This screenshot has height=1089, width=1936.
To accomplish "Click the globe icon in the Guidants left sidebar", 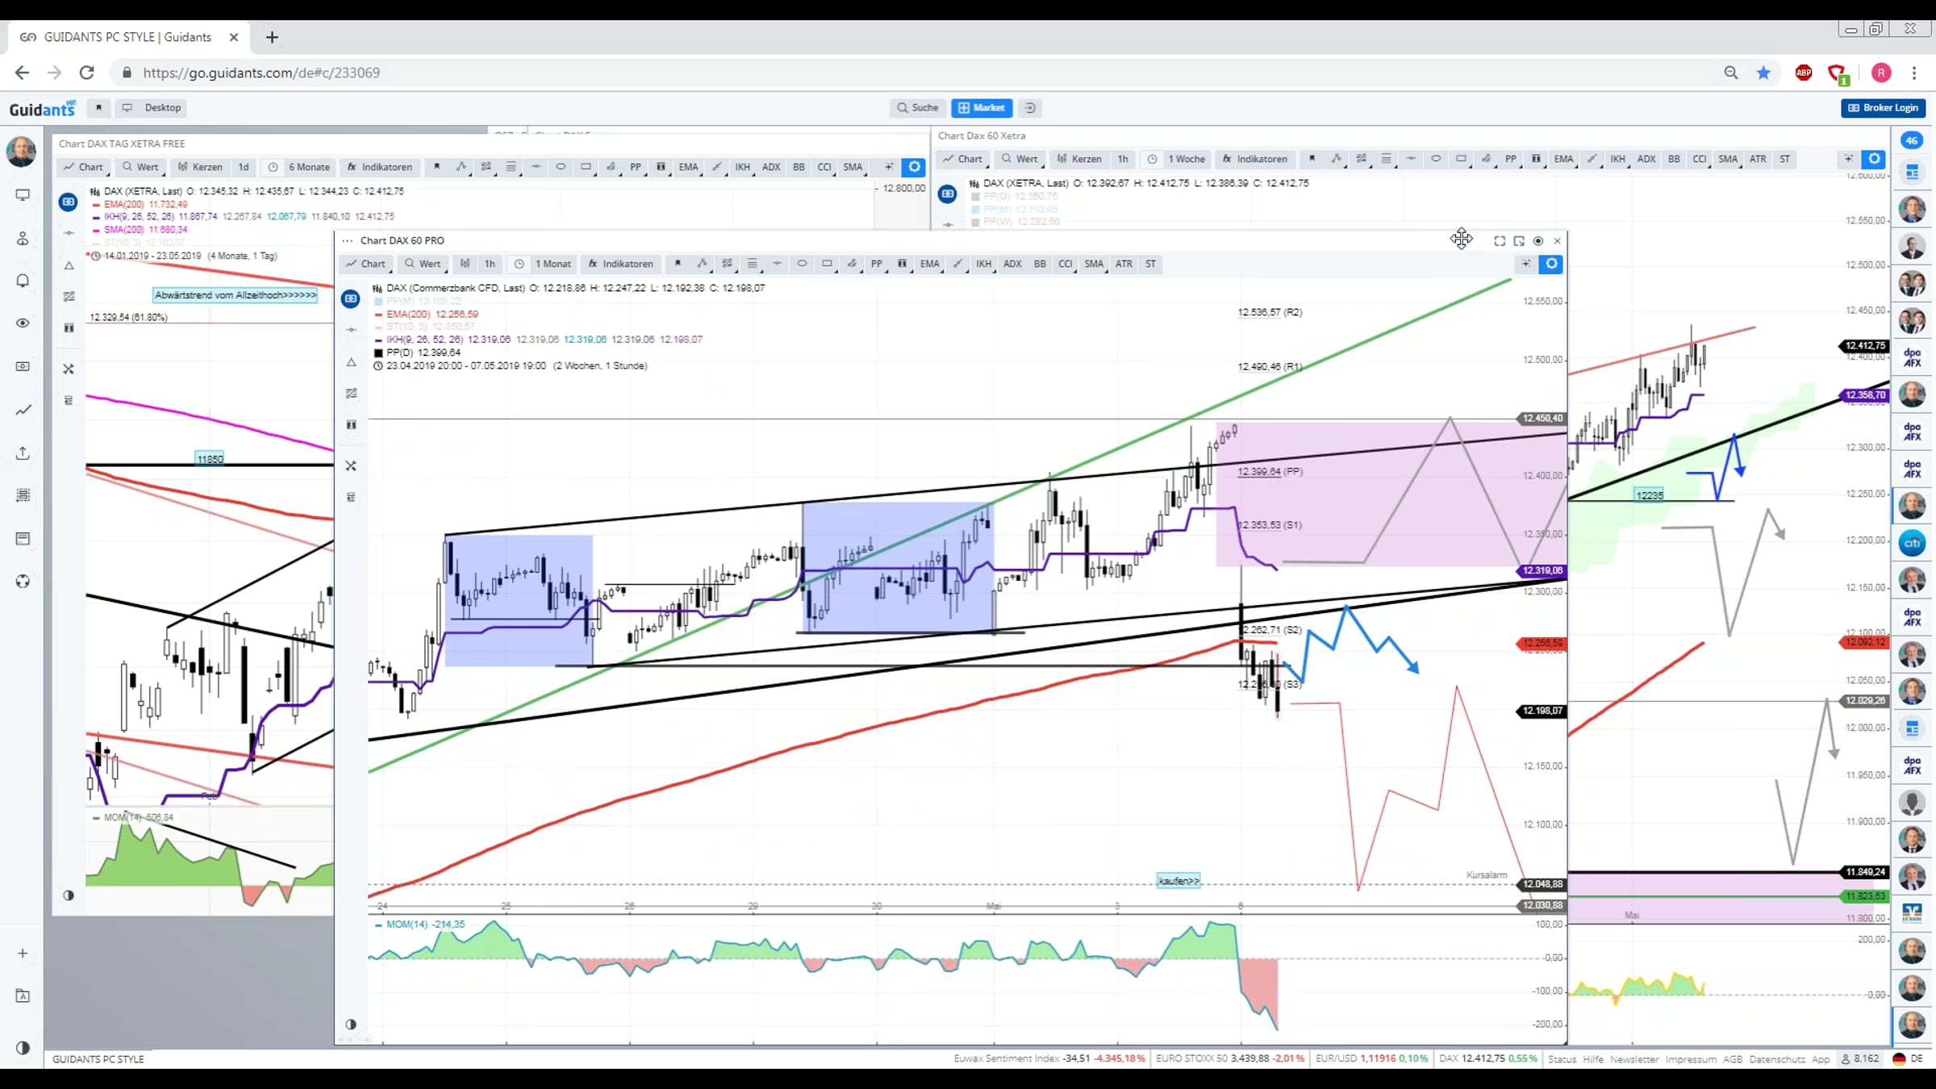I will point(23,582).
